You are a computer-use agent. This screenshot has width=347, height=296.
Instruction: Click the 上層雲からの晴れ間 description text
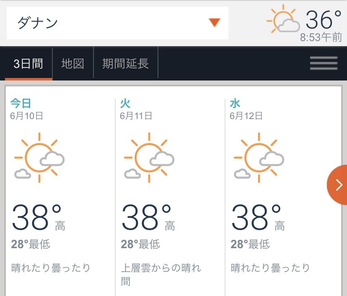(x=161, y=275)
